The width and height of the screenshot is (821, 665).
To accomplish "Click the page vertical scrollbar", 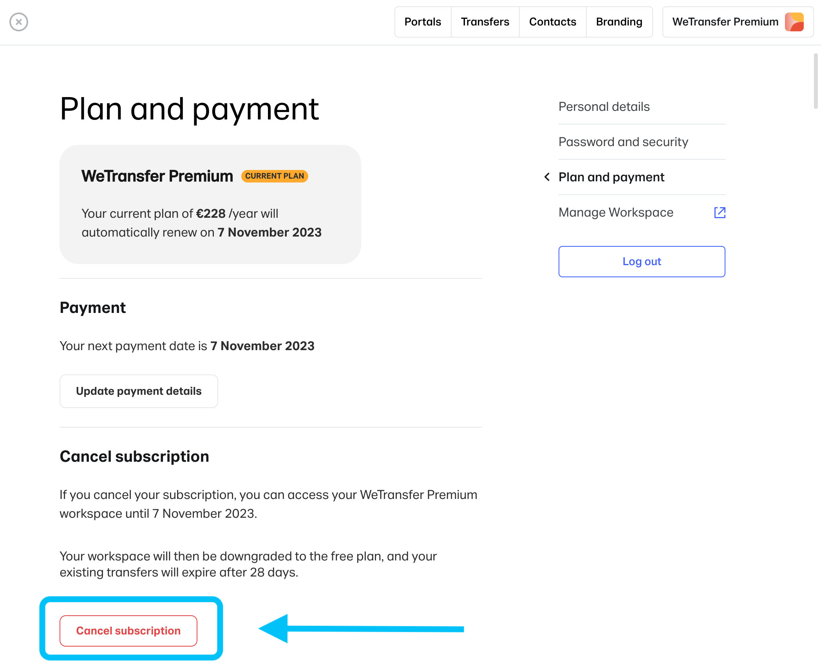I will (816, 81).
